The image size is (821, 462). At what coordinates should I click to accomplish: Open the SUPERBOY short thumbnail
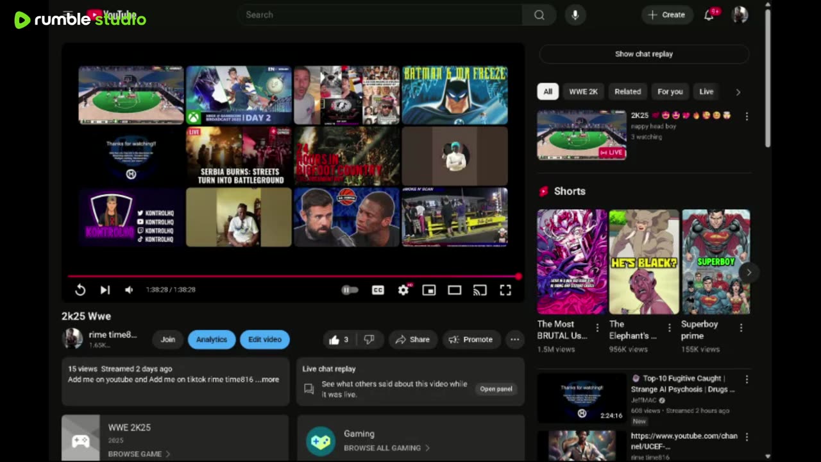pos(716,262)
